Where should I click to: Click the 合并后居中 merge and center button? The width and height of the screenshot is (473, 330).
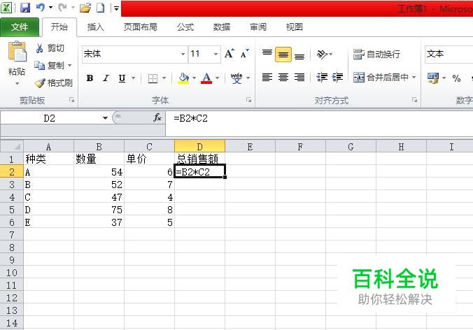pyautogui.click(x=381, y=78)
